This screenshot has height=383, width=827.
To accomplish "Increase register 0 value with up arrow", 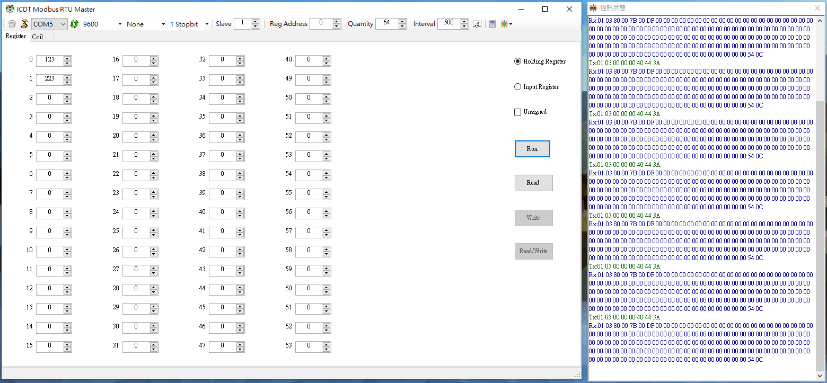I will tap(67, 58).
